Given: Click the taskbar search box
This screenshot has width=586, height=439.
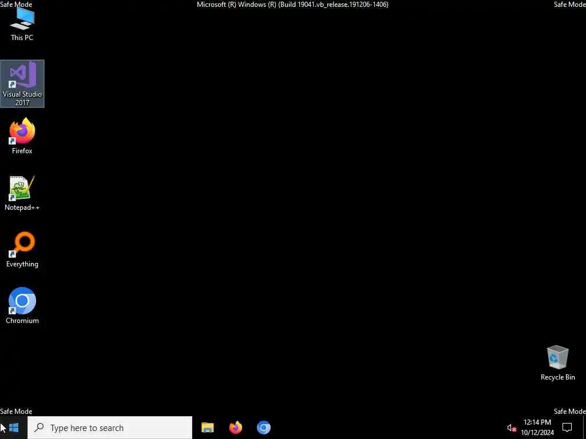Looking at the screenshot, I should [110, 428].
